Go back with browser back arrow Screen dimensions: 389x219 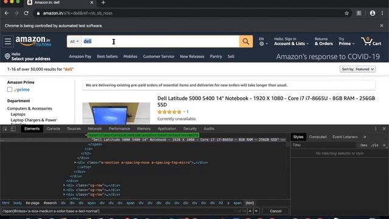click(7, 13)
